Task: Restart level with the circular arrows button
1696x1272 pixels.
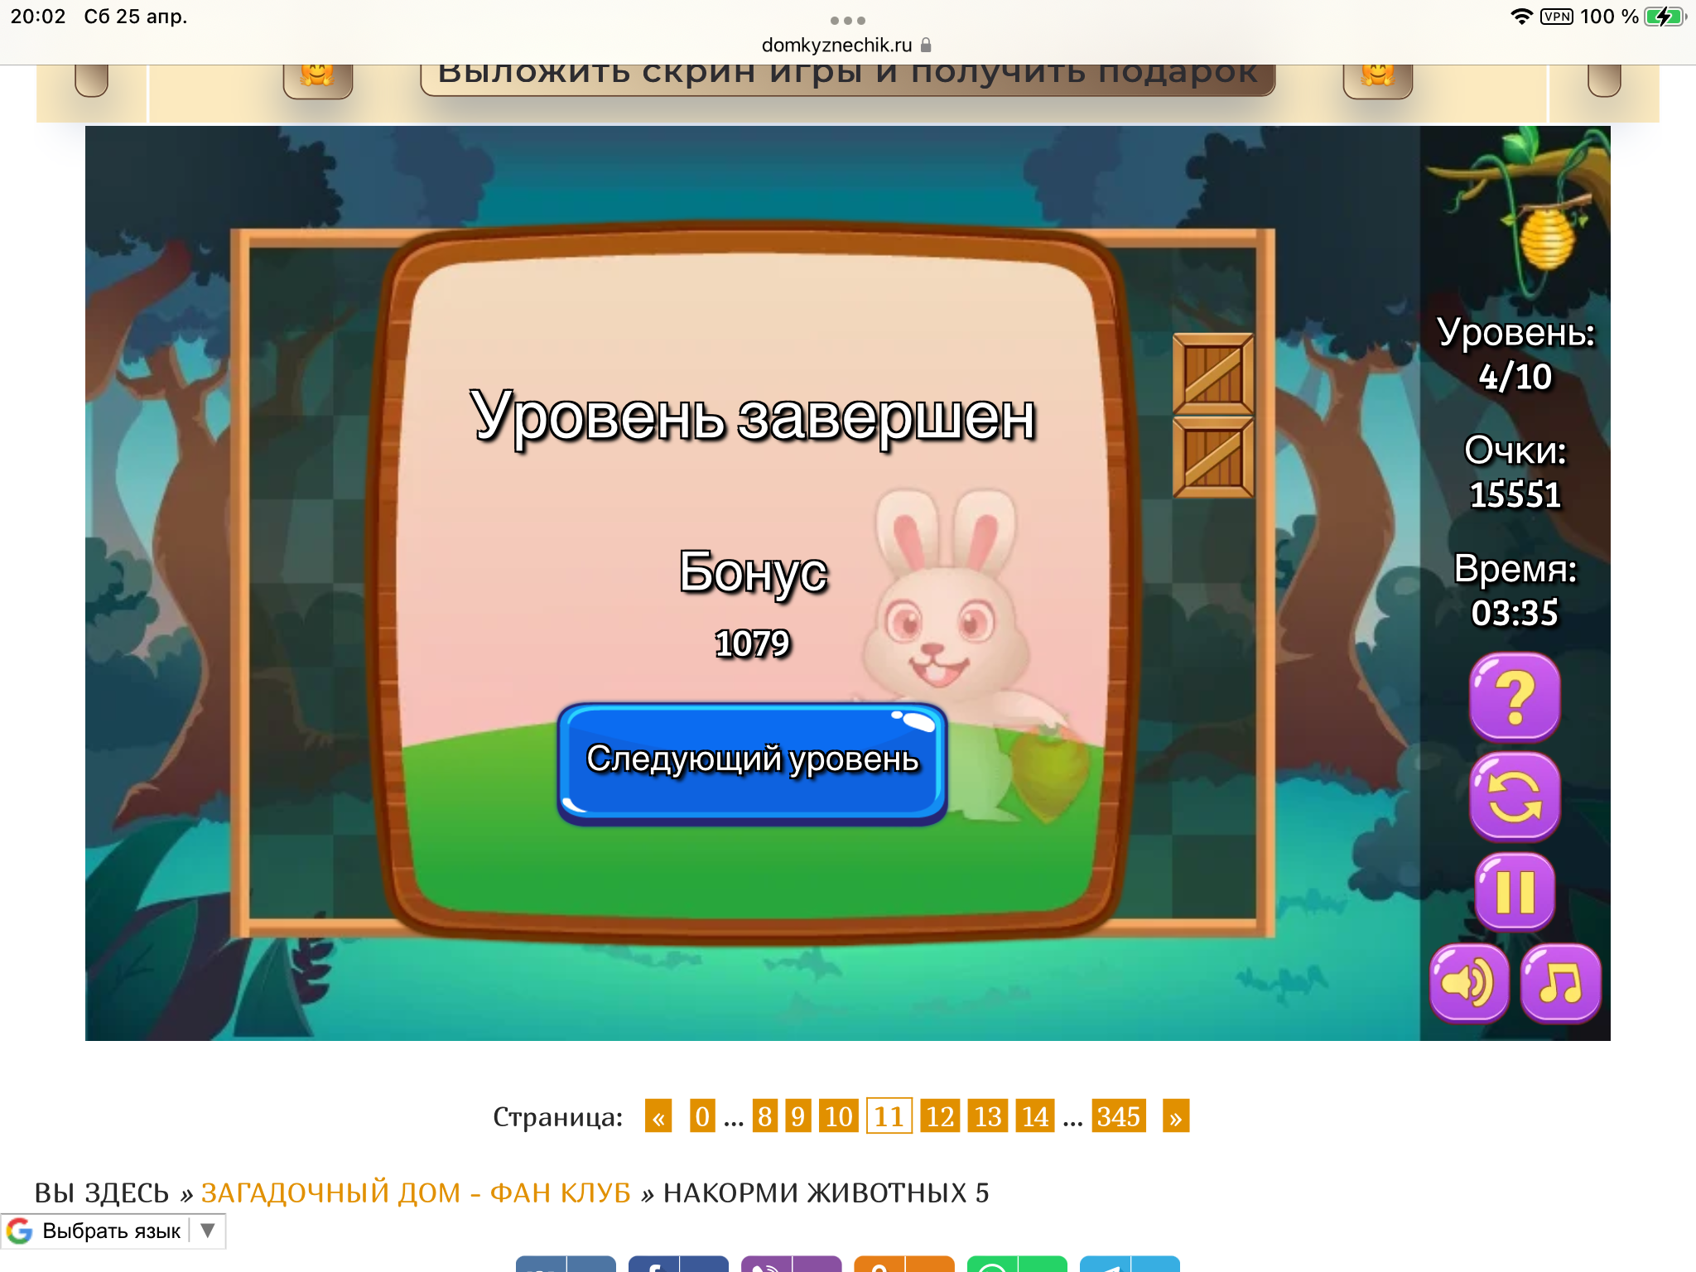Action: coord(1515,796)
